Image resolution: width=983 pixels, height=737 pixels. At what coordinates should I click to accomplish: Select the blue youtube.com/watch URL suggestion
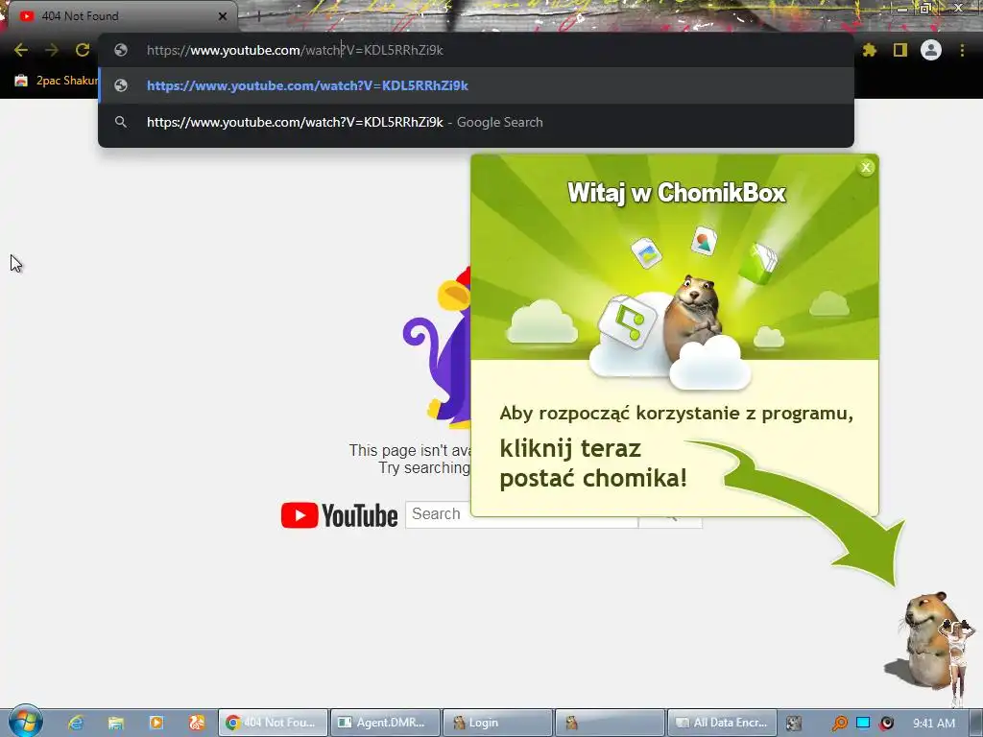coord(476,85)
